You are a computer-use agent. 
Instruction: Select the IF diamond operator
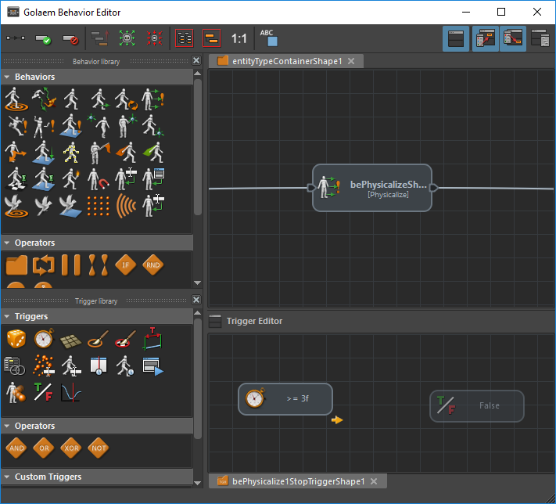coord(126,265)
